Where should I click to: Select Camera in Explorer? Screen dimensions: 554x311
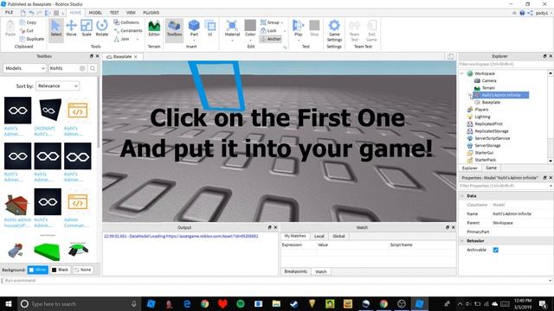(x=488, y=80)
